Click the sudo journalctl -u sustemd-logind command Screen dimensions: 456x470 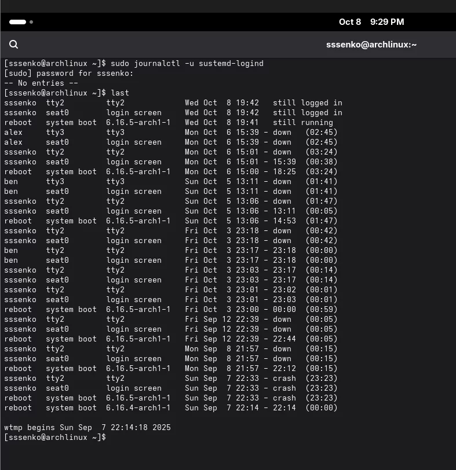[x=187, y=63]
